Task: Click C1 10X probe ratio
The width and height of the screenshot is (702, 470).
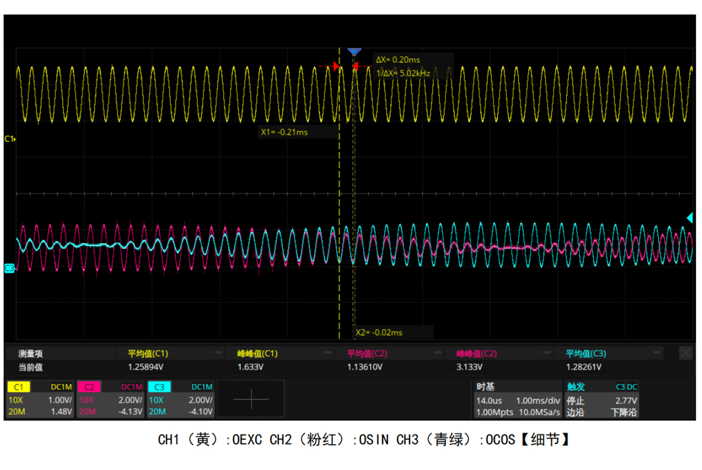Action: (15, 400)
